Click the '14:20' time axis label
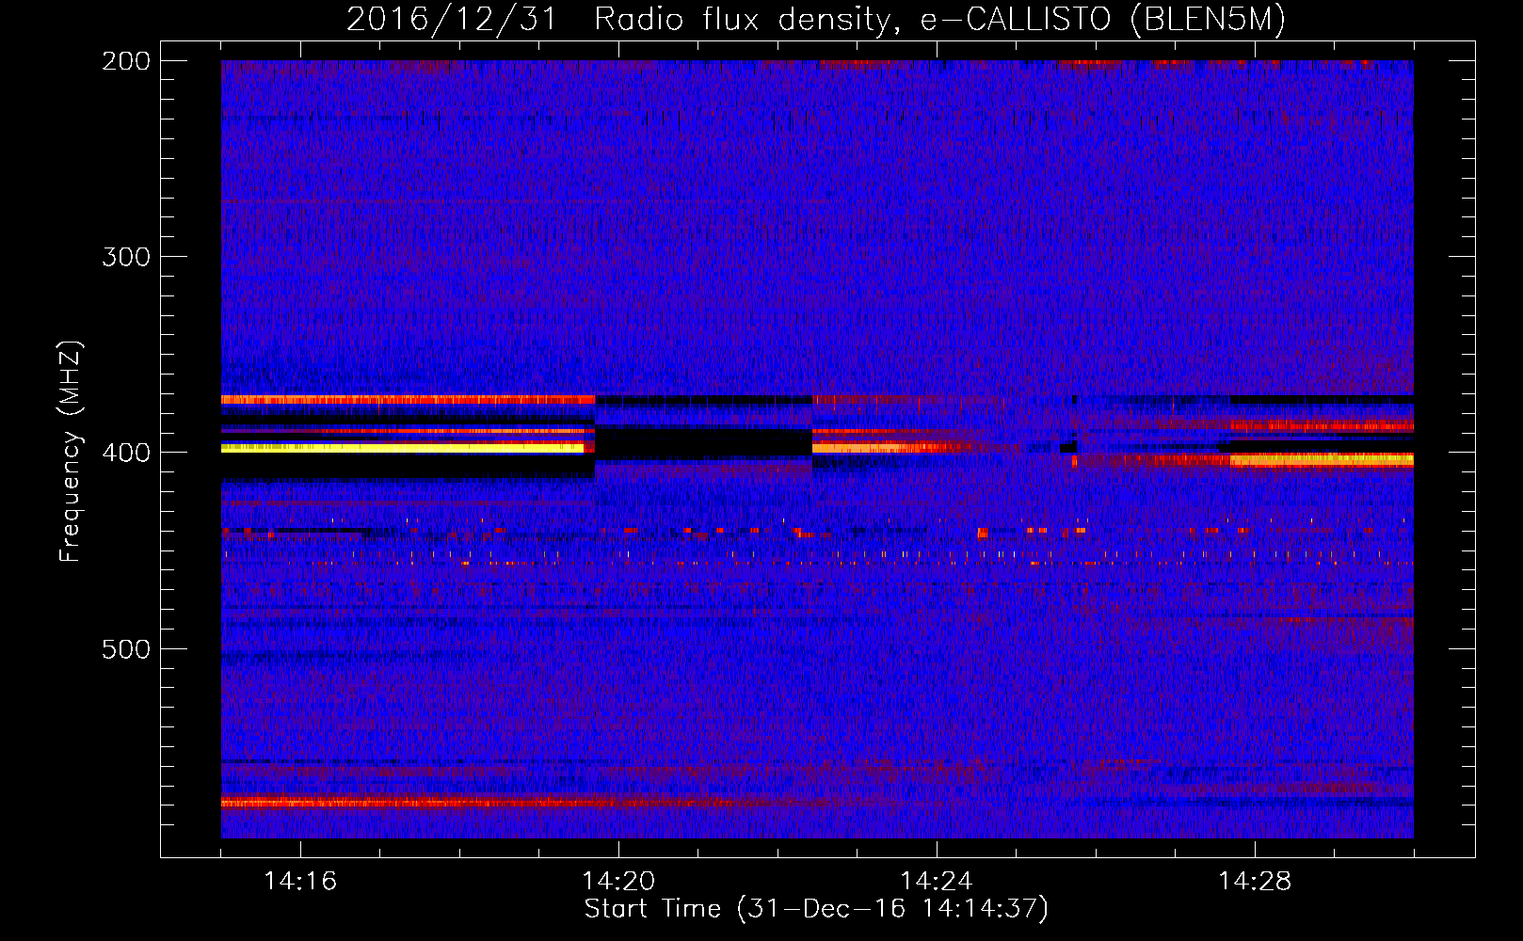 [x=618, y=882]
